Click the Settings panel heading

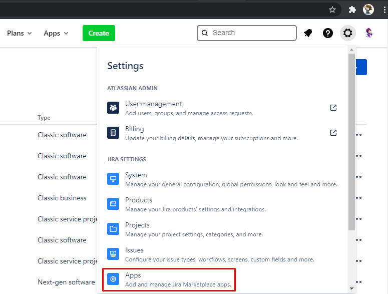[x=125, y=66]
